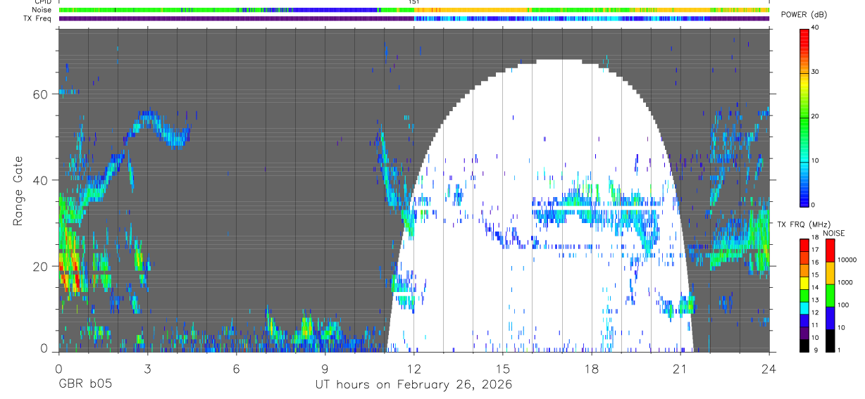Click the Range Gate tick label '40'
865x399 pixels.
[42, 180]
